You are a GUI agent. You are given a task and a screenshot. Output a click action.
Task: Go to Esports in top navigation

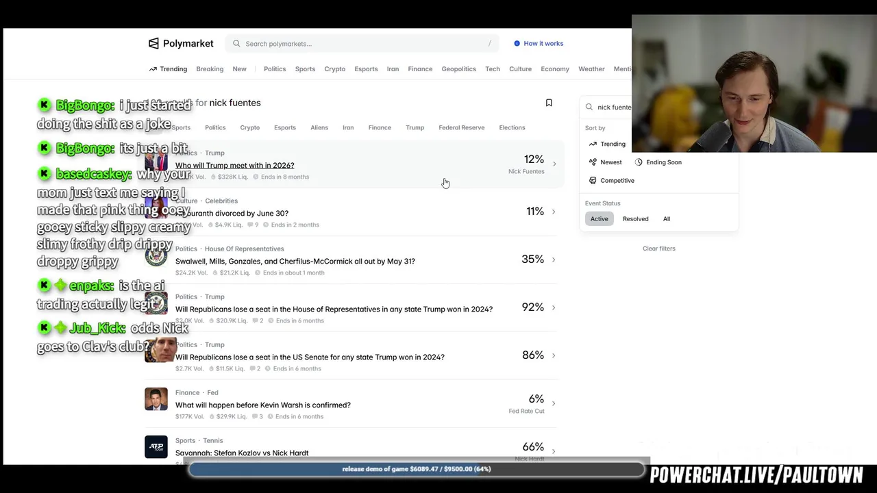(x=366, y=69)
